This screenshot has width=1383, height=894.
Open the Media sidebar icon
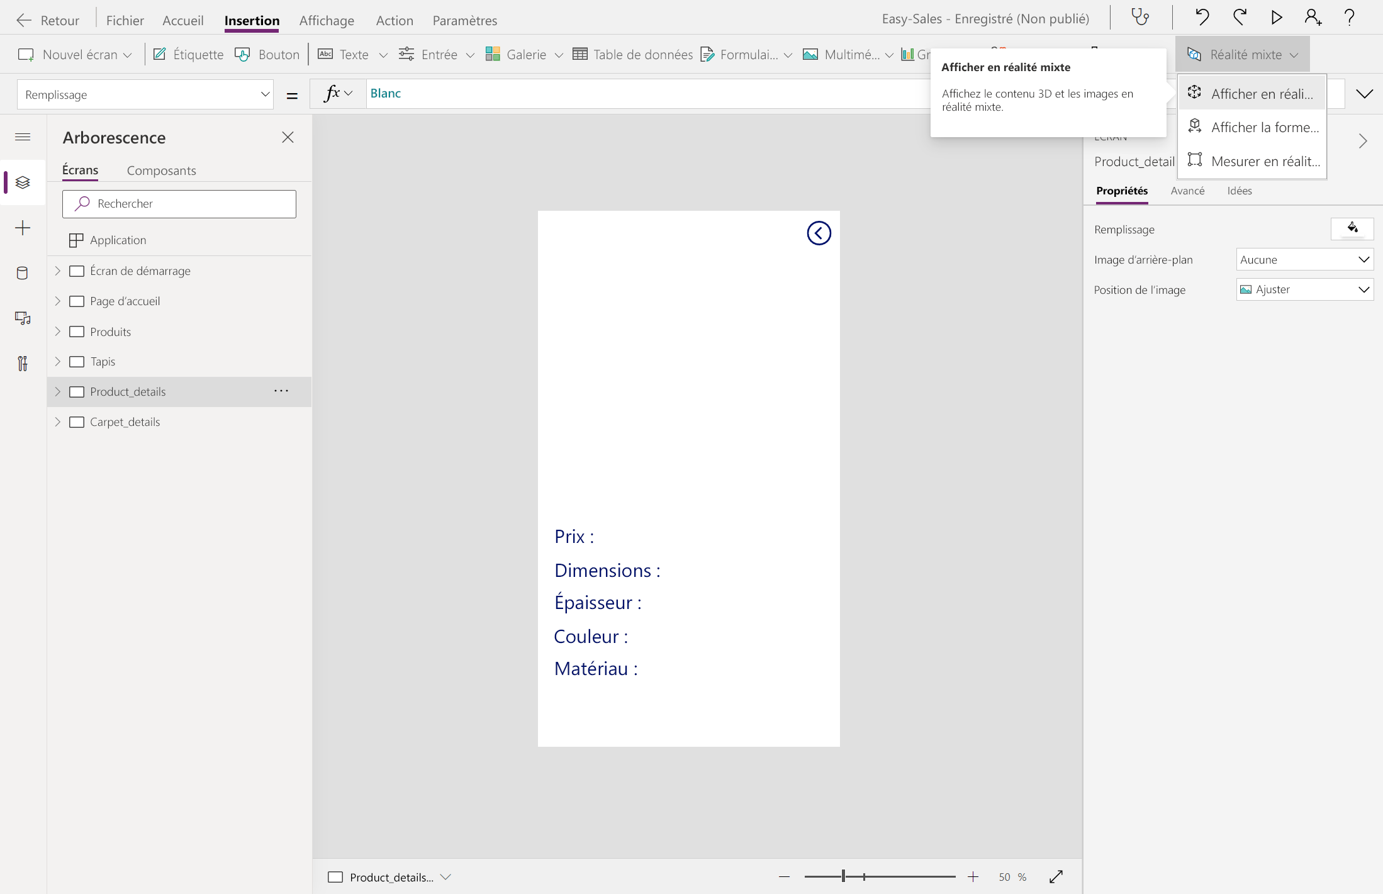pos(23,318)
